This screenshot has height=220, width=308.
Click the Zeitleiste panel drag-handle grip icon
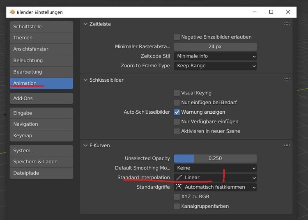pyautogui.click(x=287, y=24)
